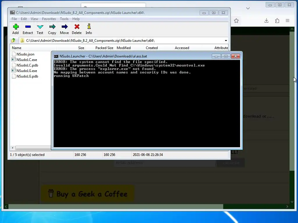Screen dimensions: 298x223
Task: Select the NSudo.json file icon
Action: (x=14, y=54)
